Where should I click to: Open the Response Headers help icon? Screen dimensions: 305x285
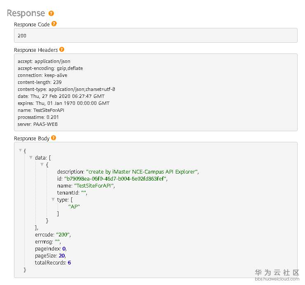pyautogui.click(x=62, y=49)
